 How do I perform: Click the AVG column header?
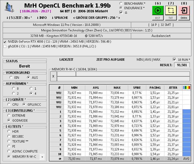pyautogui.click(x=96, y=88)
